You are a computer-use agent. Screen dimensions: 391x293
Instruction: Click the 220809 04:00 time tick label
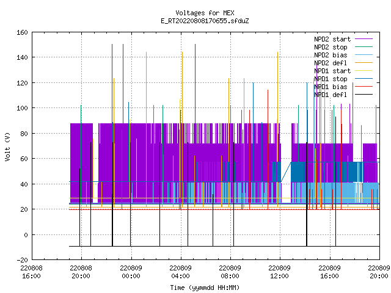181,272
